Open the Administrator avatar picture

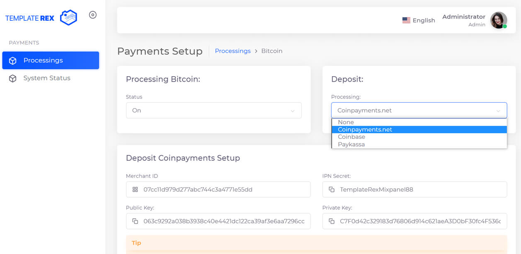499,20
